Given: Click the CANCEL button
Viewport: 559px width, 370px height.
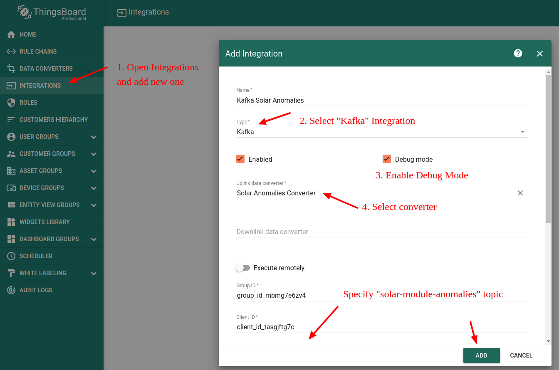Looking at the screenshot, I should coord(521,355).
